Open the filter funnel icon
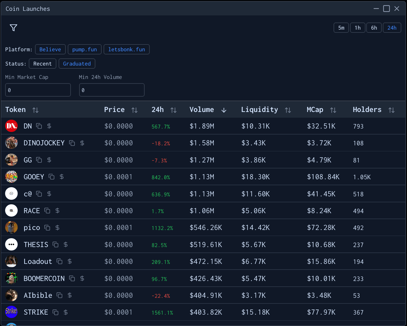The height and width of the screenshot is (326, 407). tap(13, 28)
